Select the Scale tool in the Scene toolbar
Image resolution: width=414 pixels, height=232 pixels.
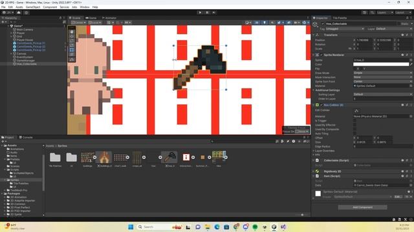pos(72,45)
